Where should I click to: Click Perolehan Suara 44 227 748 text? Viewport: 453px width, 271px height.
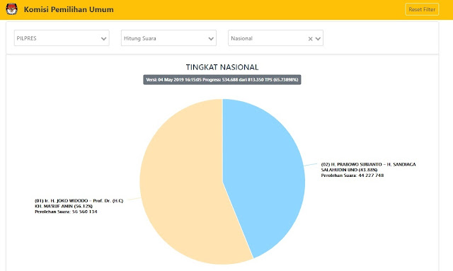(x=352, y=175)
